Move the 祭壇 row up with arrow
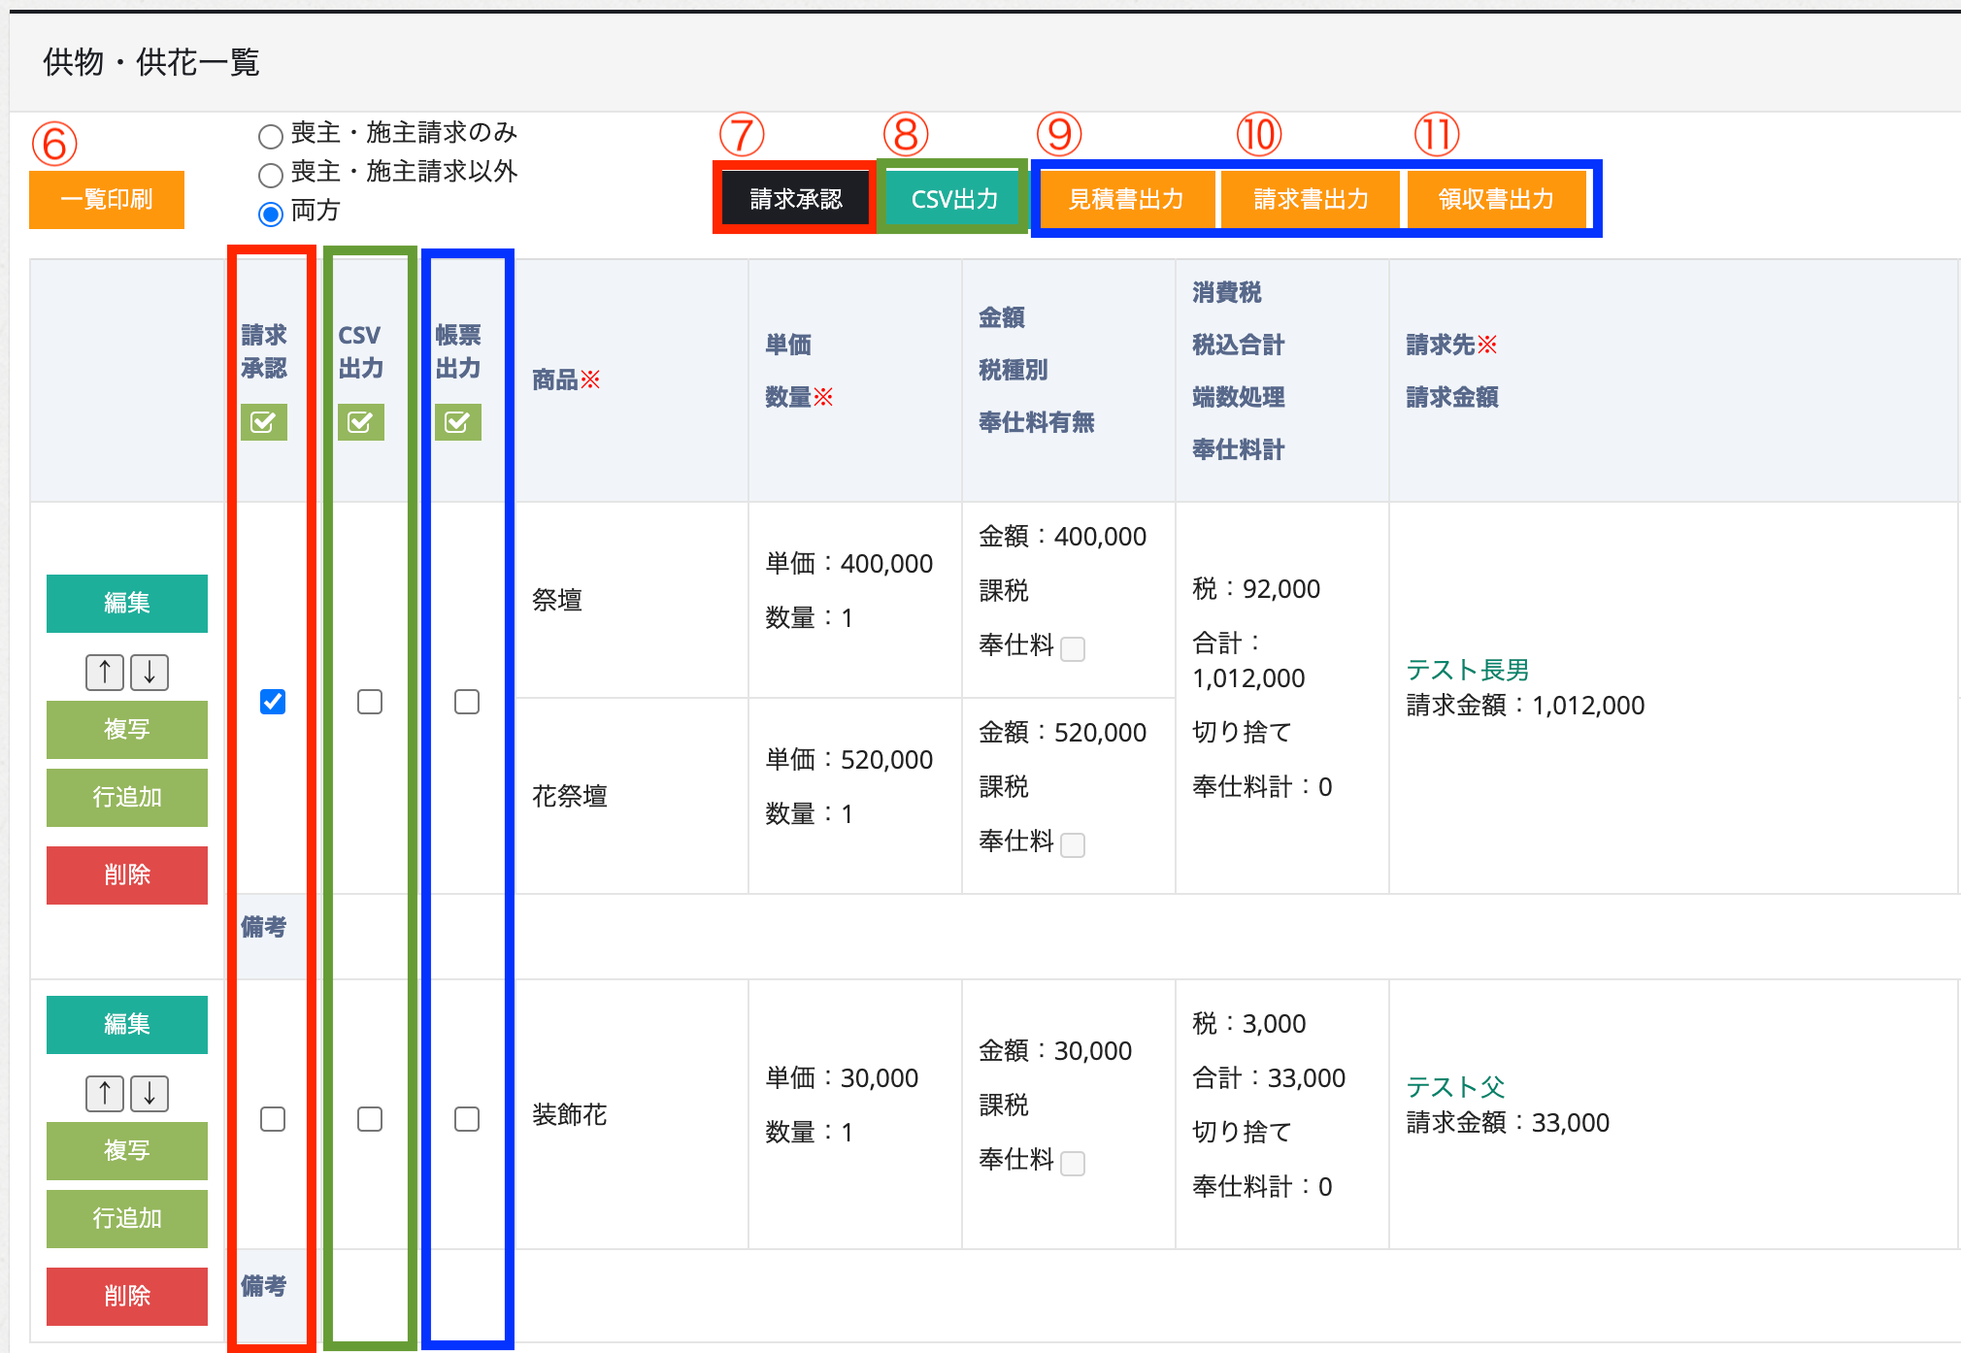 click(105, 672)
